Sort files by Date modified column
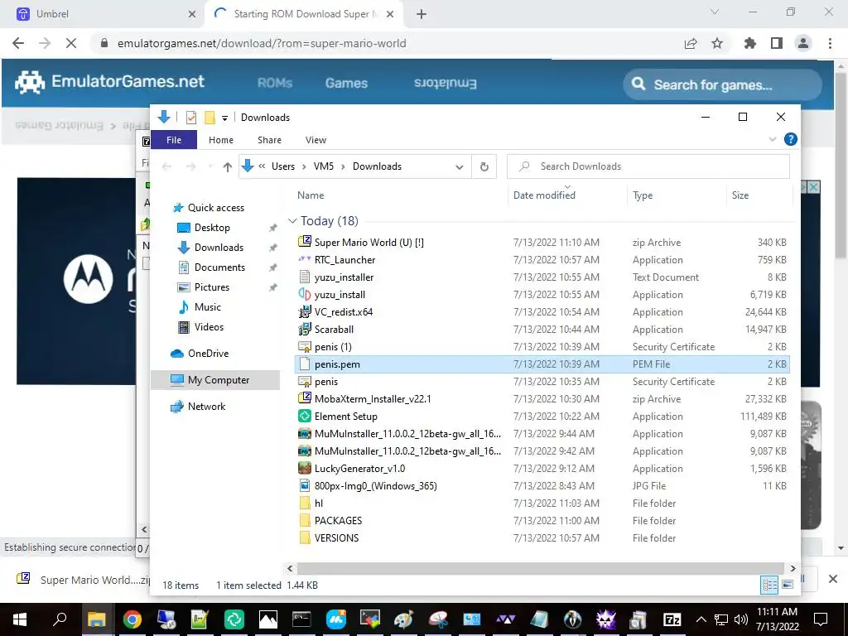This screenshot has width=848, height=636. point(566,195)
